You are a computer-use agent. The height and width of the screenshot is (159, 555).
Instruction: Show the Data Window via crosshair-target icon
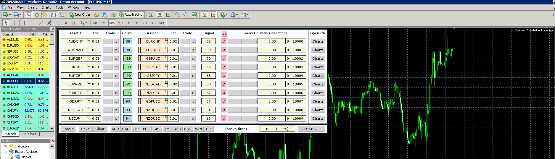37,14
